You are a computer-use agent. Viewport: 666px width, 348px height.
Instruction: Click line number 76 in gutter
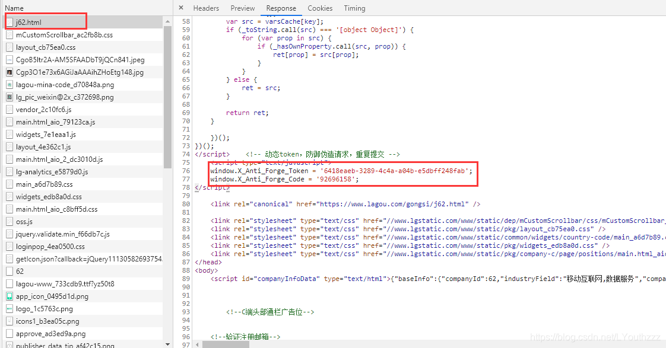coord(186,171)
